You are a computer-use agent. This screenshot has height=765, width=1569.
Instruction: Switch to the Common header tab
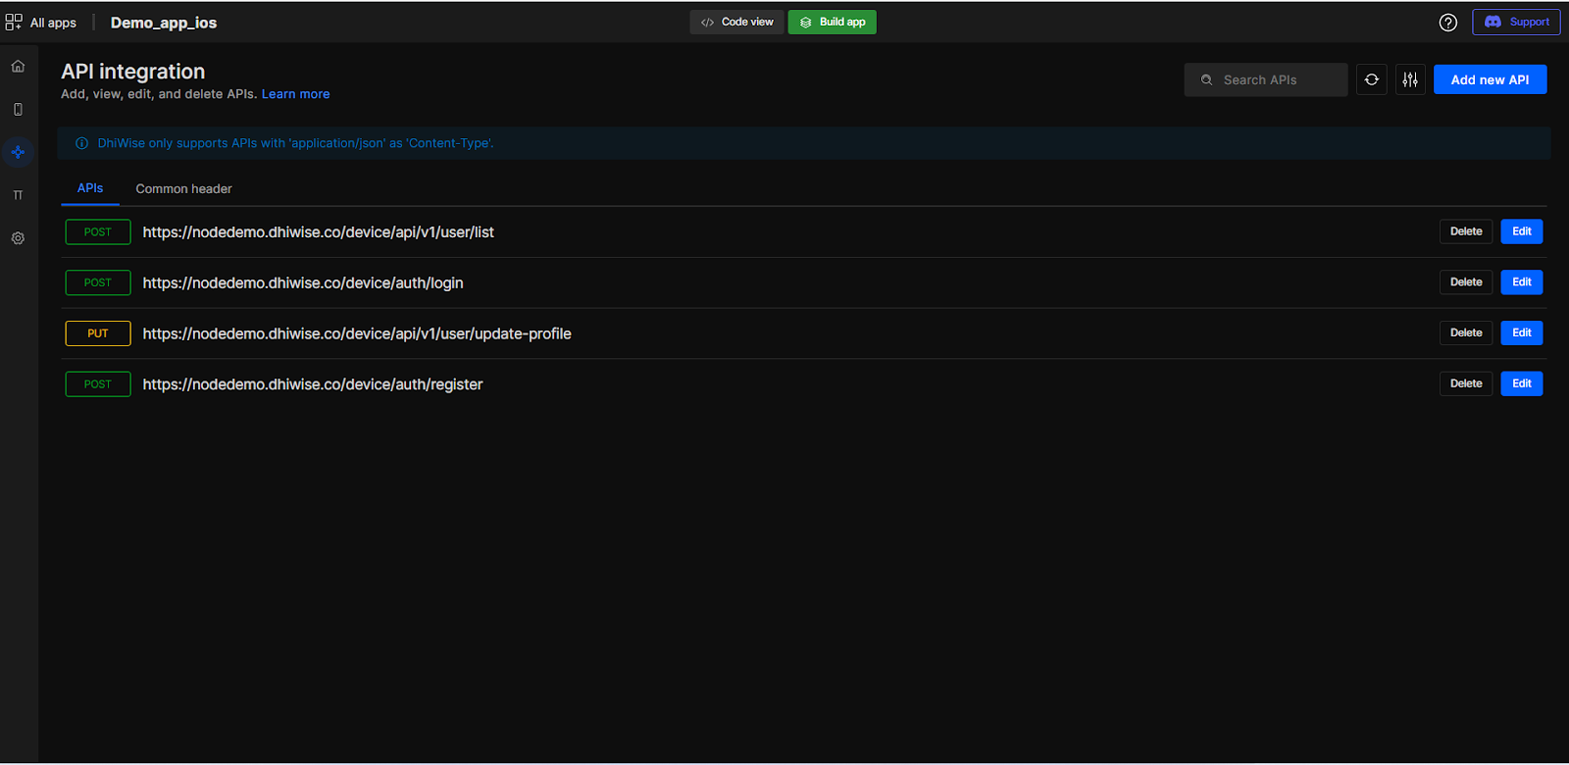(x=183, y=188)
